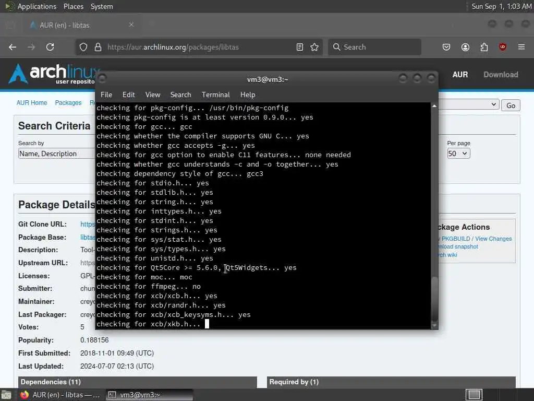
Task: Open the Search by Name, Description dropdown
Action: [56, 154]
